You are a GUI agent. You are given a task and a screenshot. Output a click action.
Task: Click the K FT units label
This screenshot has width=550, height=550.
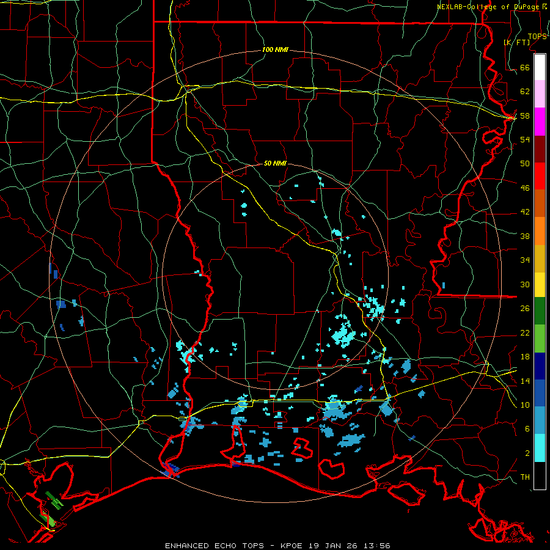(x=516, y=42)
